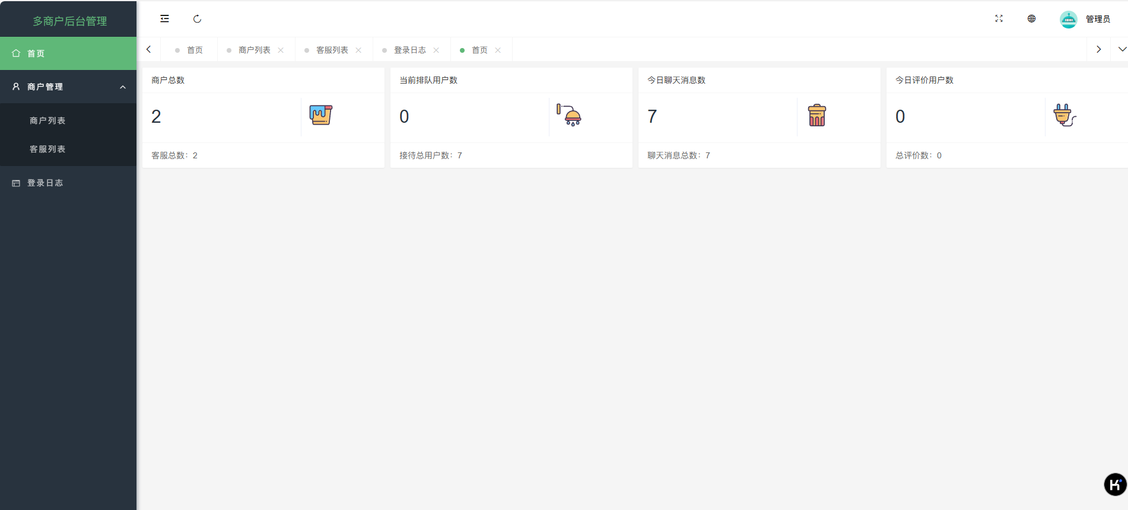Click the 管理员 username label
Image resolution: width=1128 pixels, height=510 pixels.
pyautogui.click(x=1098, y=20)
